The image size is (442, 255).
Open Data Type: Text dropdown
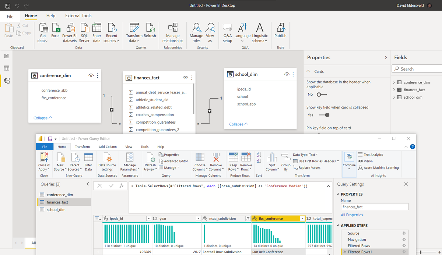click(305, 155)
